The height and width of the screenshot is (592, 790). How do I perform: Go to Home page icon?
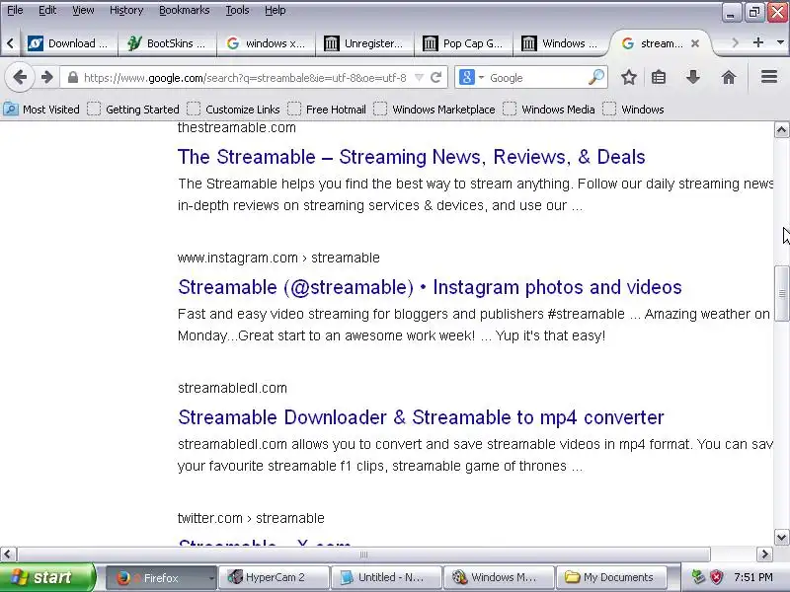[x=729, y=78]
